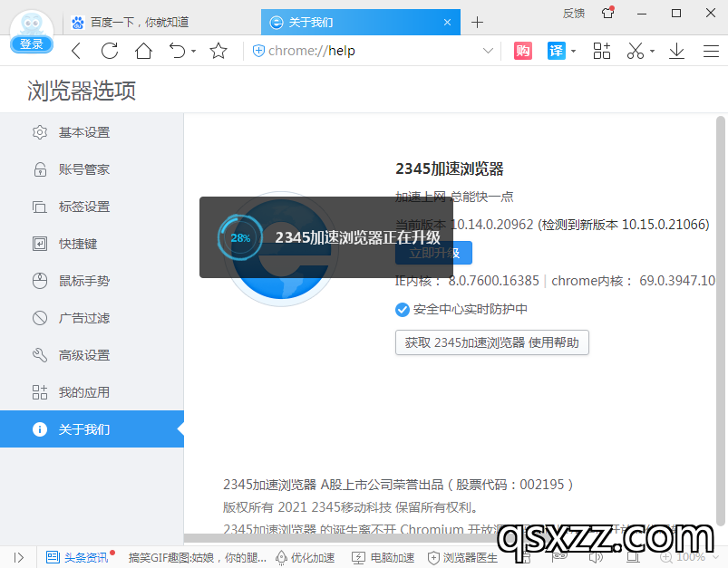This screenshot has height=568, width=728.
Task: Click the 登录 login button
Action: tap(32, 44)
